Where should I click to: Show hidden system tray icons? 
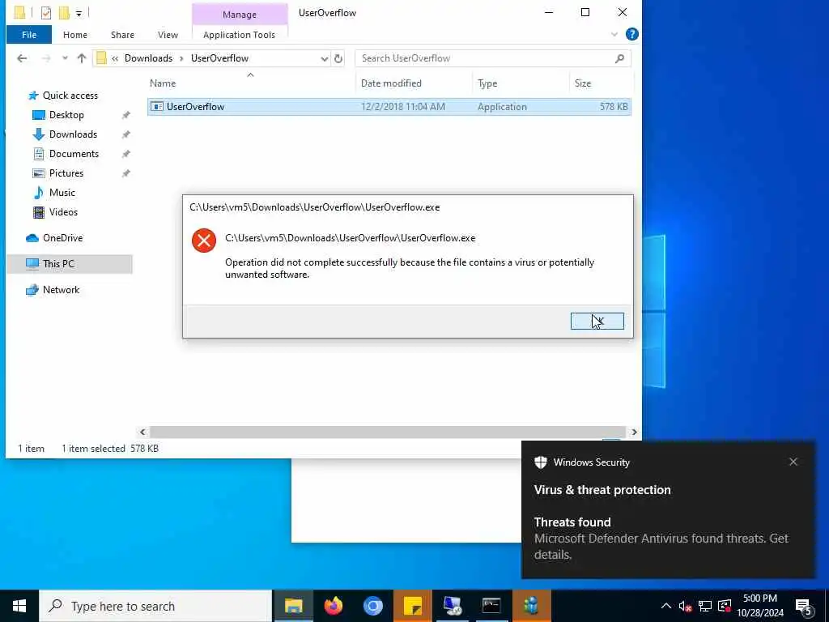pos(666,606)
